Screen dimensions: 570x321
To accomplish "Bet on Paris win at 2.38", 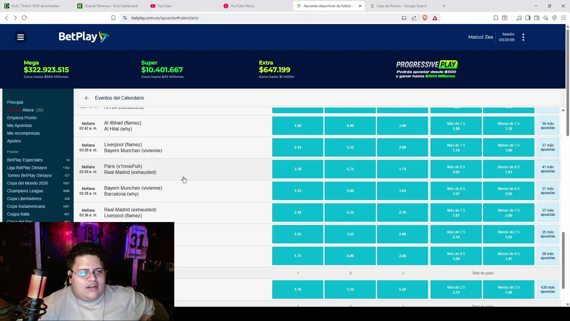I will coord(297,169).
